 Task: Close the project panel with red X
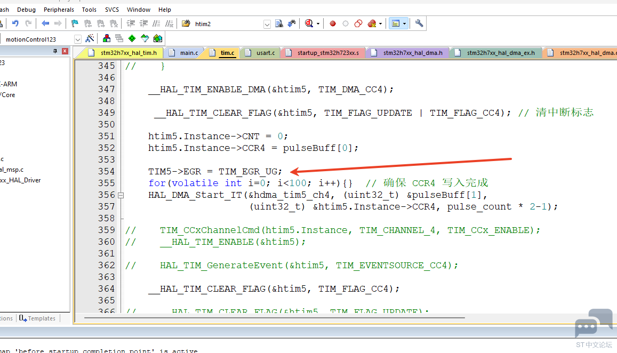(x=65, y=51)
